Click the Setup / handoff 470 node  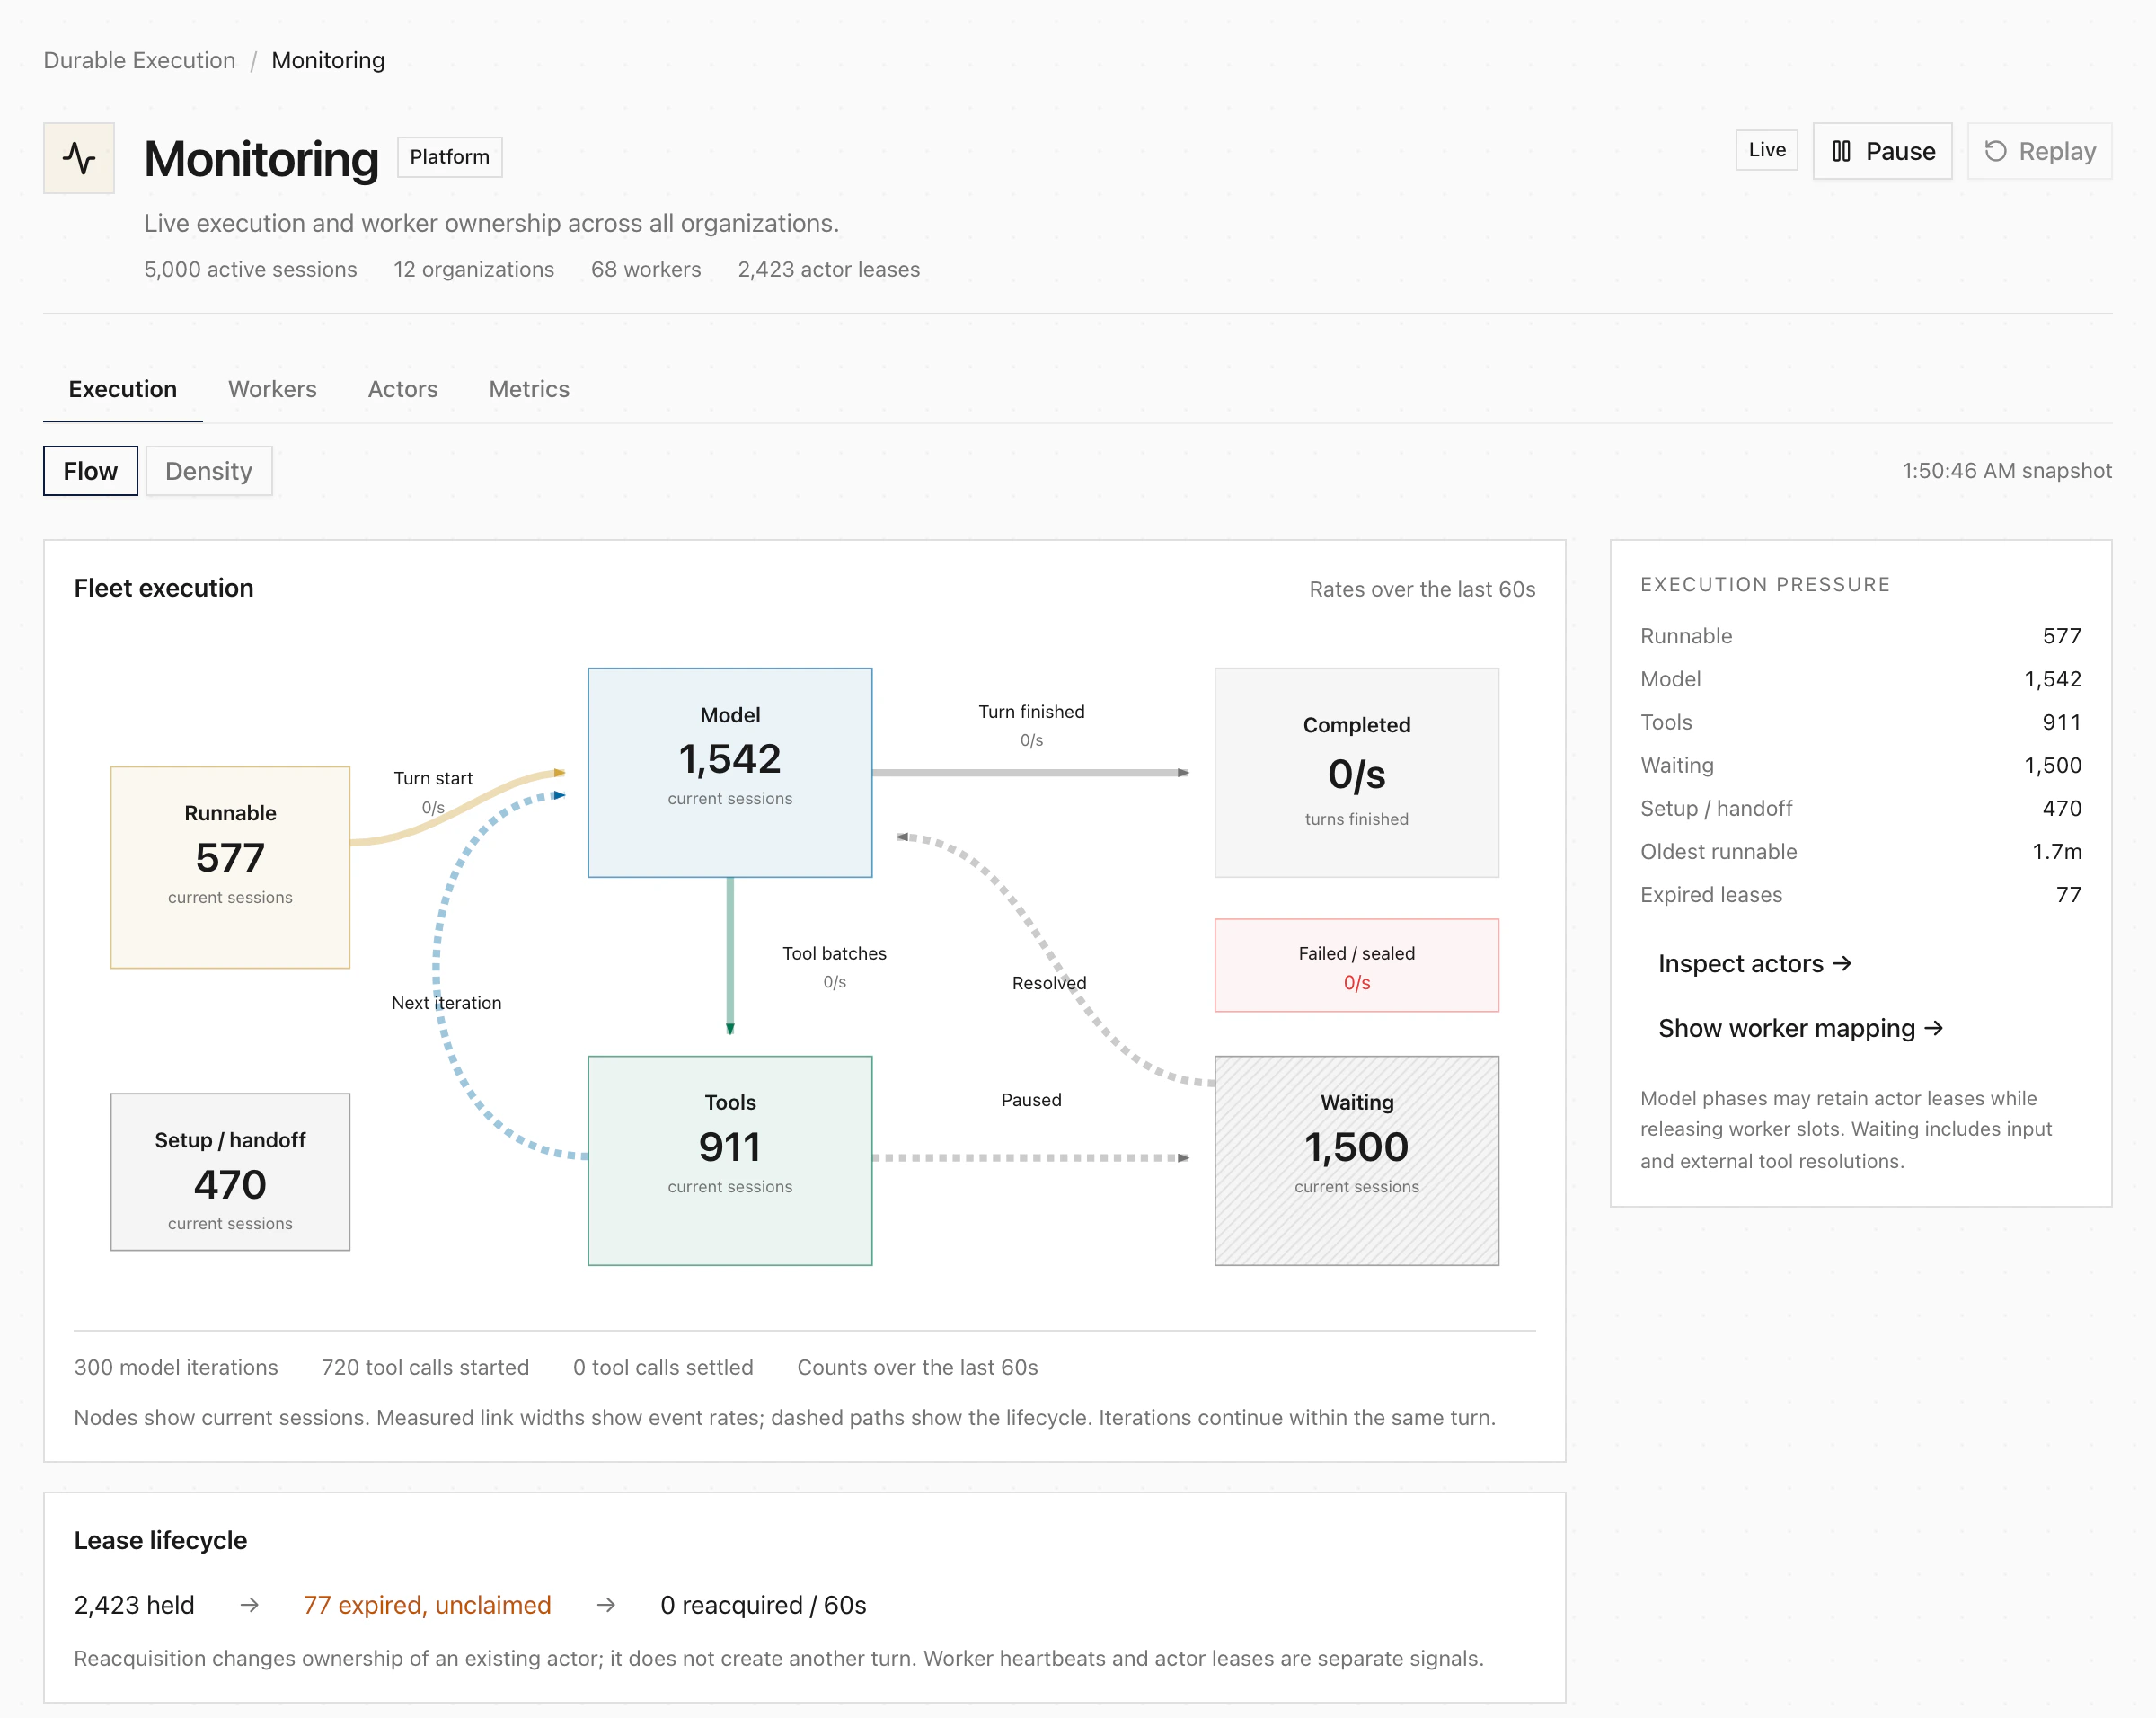[x=230, y=1172]
